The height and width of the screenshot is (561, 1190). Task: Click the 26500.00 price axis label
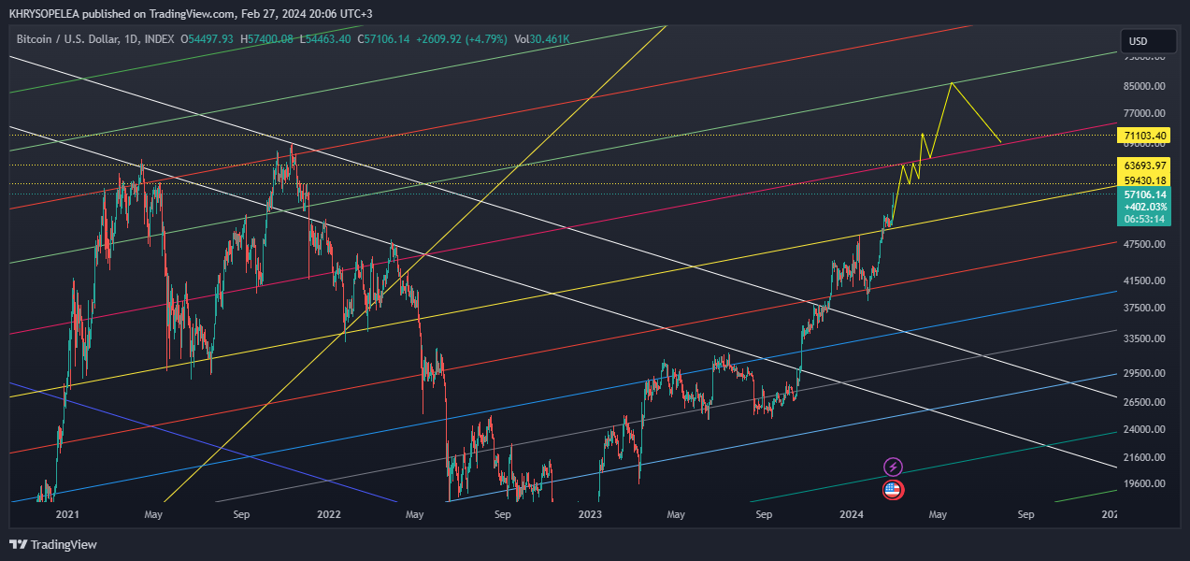point(1145,402)
